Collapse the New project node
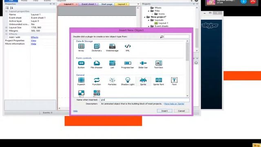The height and width of the screenshot is (147, 261). pos(144,17)
